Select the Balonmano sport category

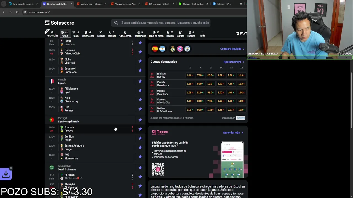coord(140,34)
